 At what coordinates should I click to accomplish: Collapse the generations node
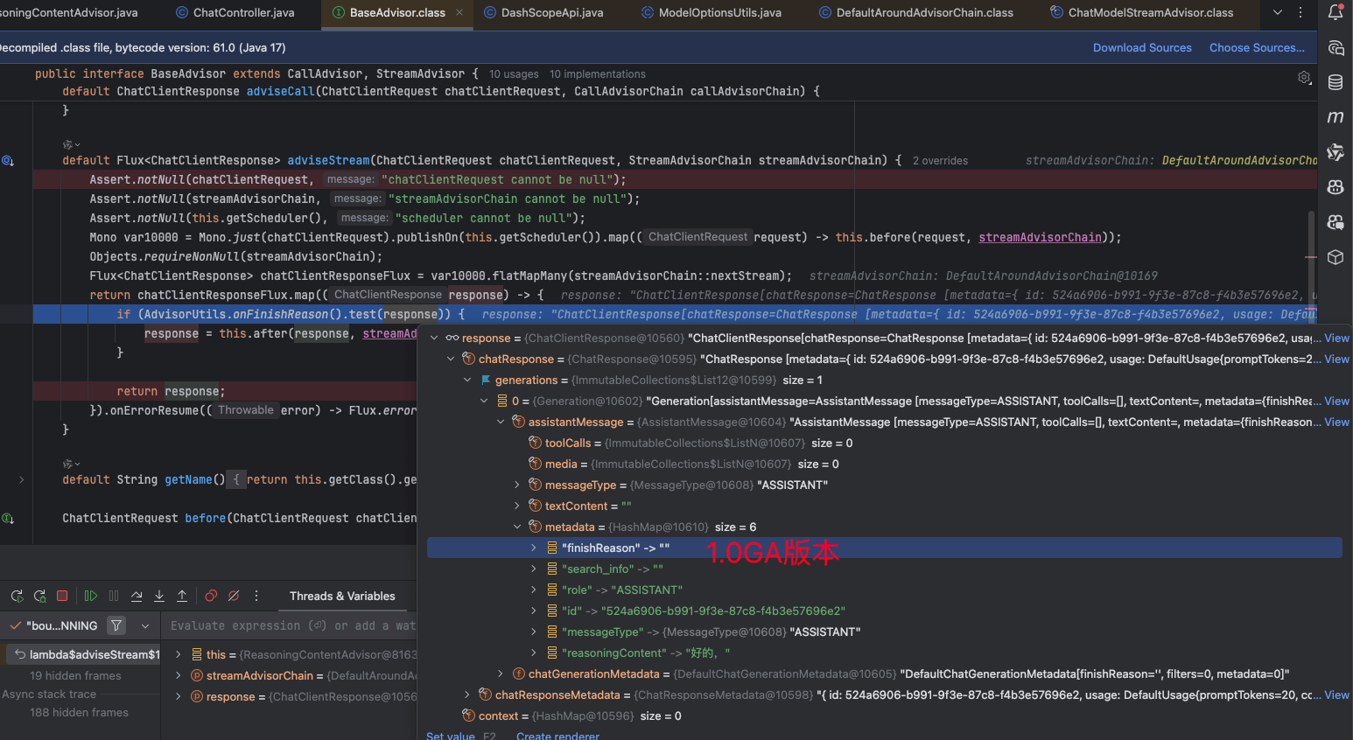tap(467, 380)
